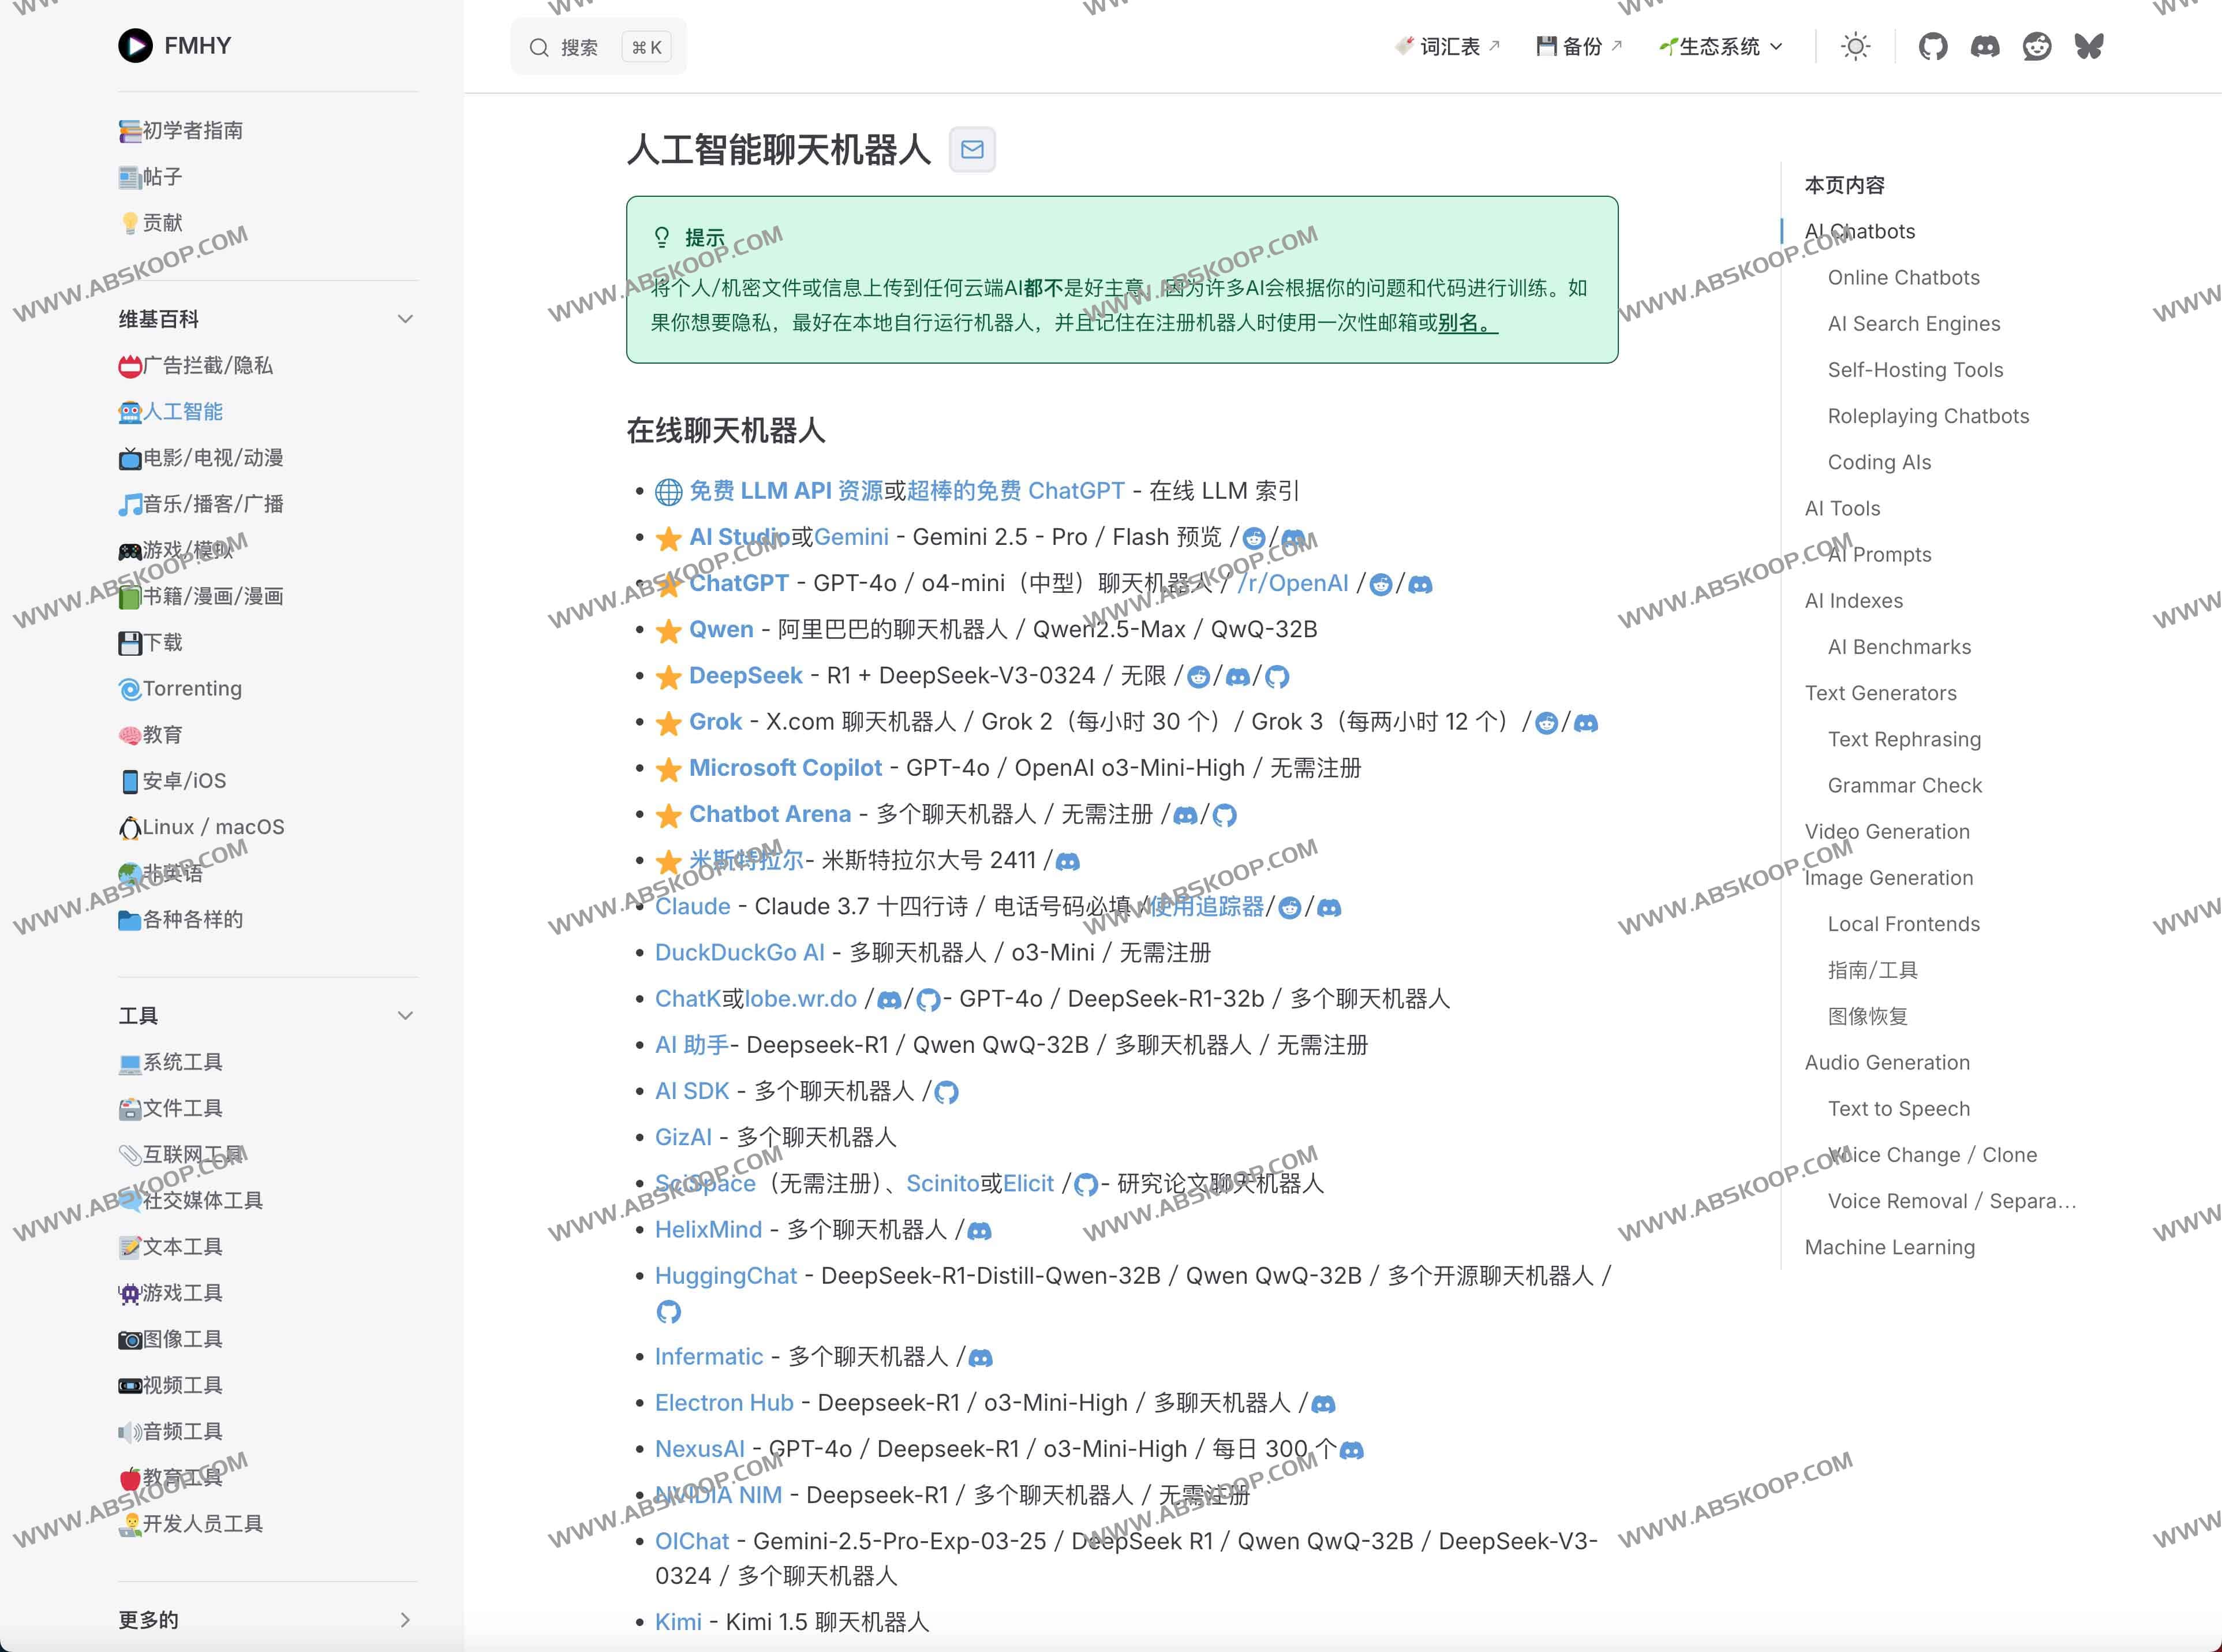Collapse the 维基百科 sidebar section

(x=406, y=318)
